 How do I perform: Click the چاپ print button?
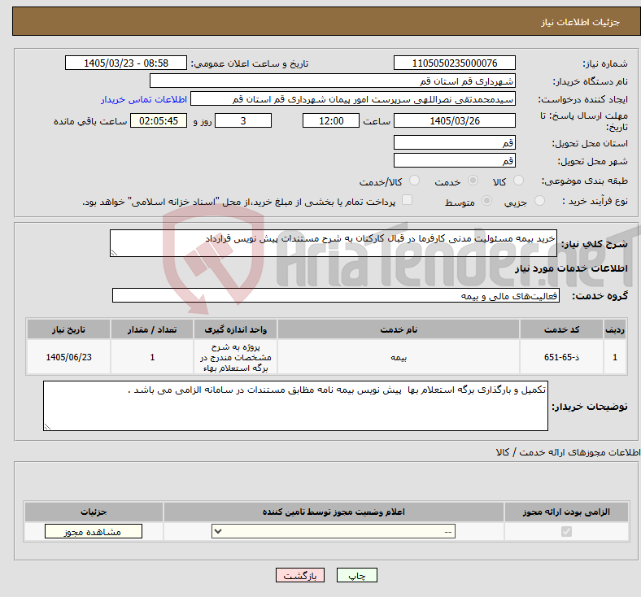[x=357, y=575]
